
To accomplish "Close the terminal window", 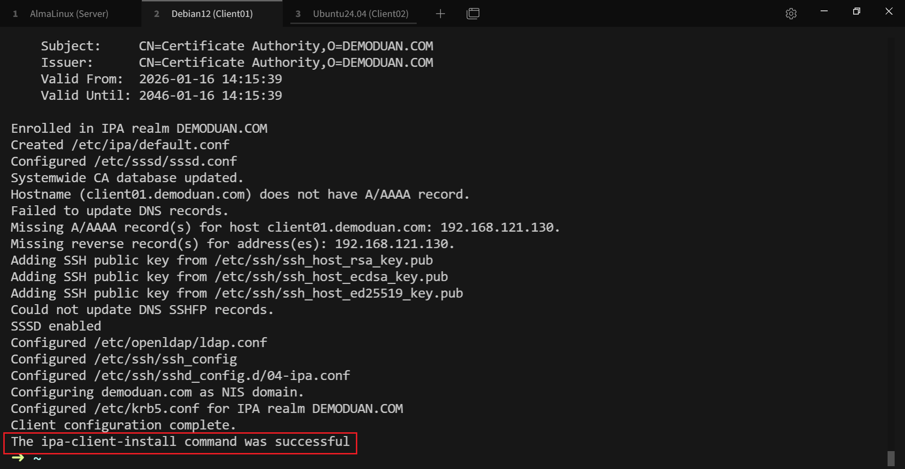I will coord(889,11).
